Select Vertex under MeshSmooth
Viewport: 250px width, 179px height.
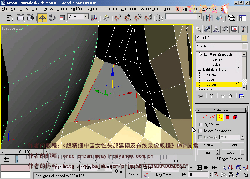point(217,59)
